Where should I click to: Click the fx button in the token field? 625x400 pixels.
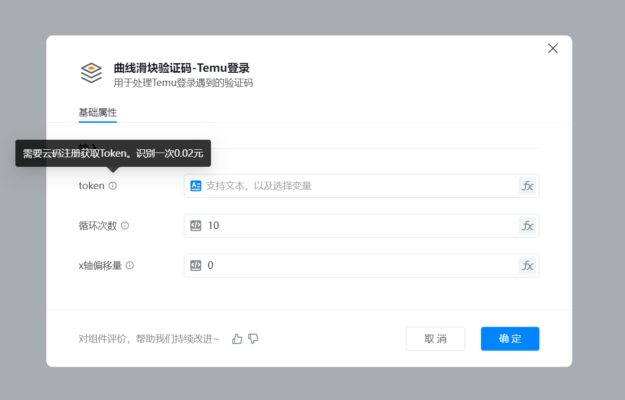[x=527, y=186]
